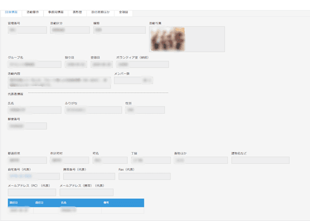This screenshot has width=310, height=221.
Task: Click the 登録日 date field
Action: [102, 64]
